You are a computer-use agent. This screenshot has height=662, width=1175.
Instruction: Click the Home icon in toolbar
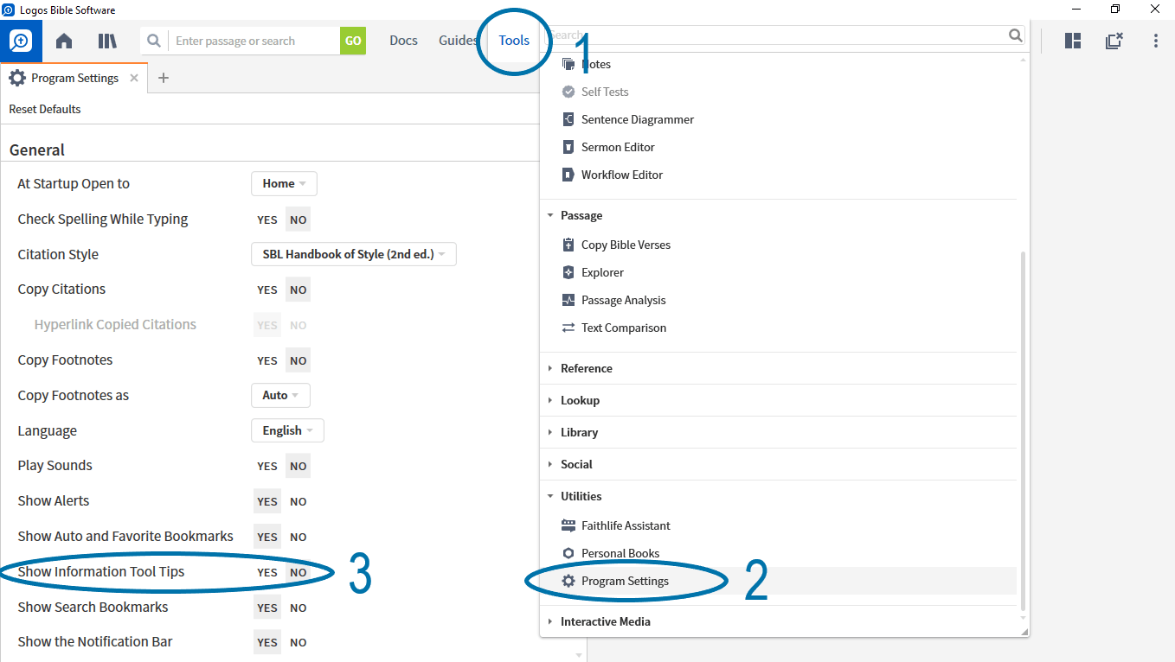[x=64, y=41]
